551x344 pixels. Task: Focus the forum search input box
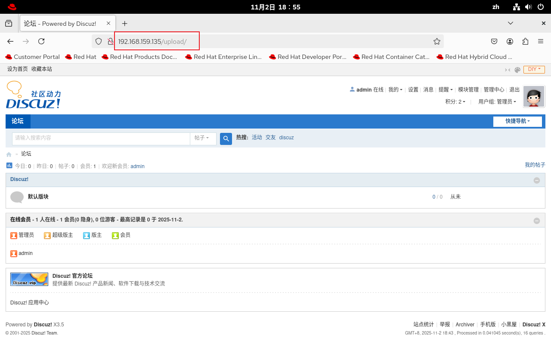click(101, 138)
